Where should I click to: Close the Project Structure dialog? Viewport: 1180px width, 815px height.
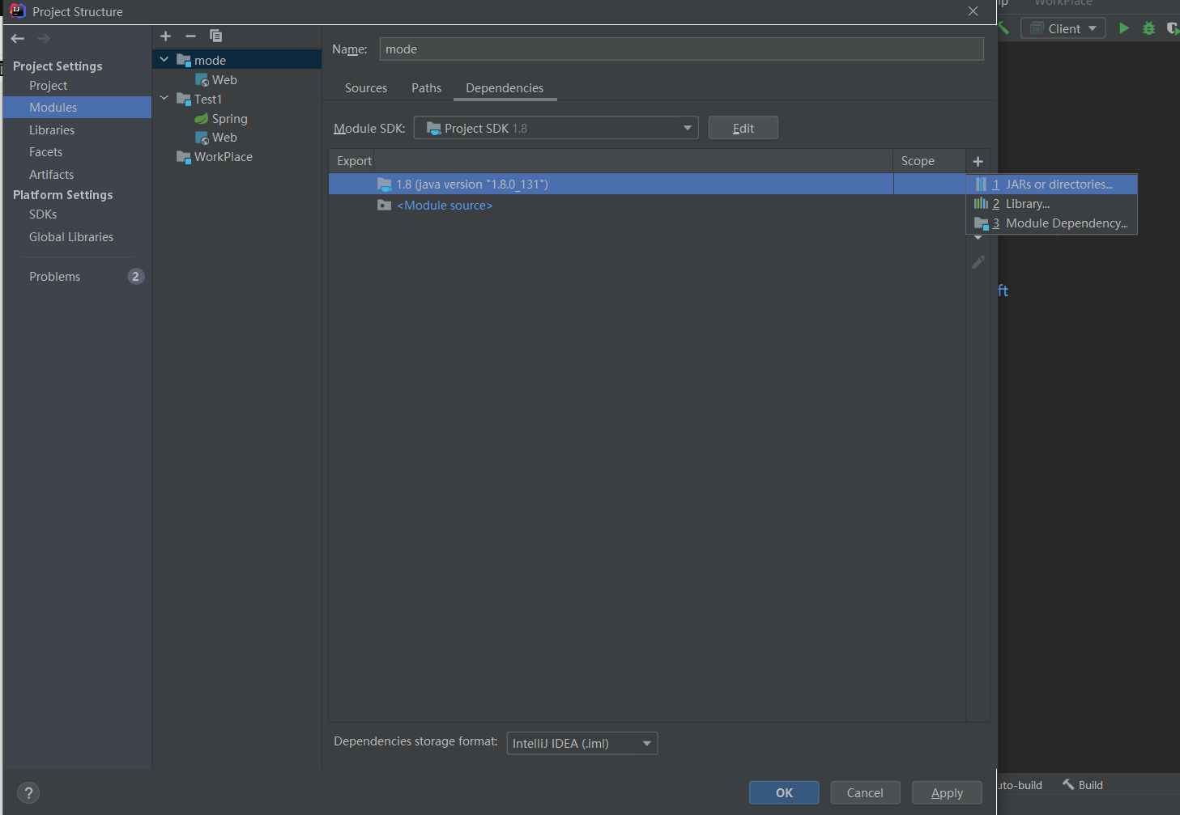(973, 11)
